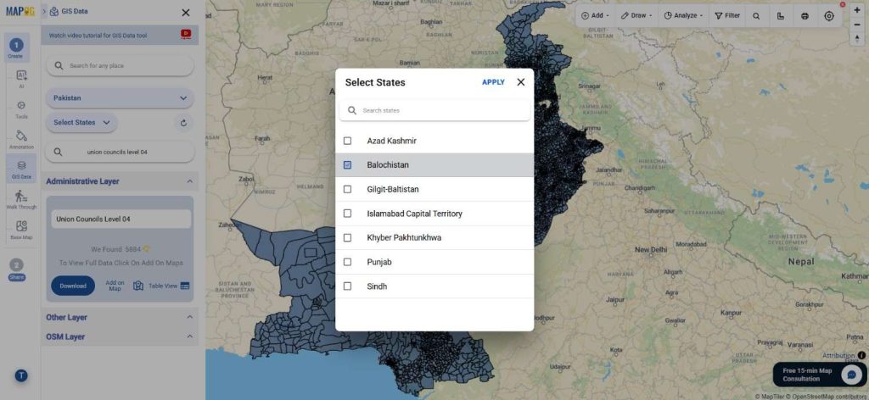The image size is (869, 400).
Task: Tick the Islamabad Capital Territory checkbox
Action: click(347, 214)
